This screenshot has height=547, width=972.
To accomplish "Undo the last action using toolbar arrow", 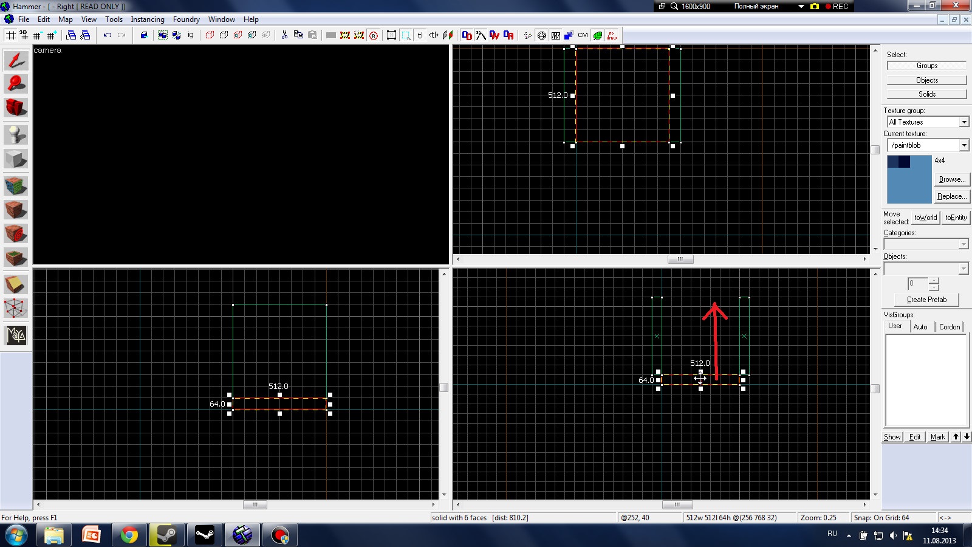I will 108,35.
